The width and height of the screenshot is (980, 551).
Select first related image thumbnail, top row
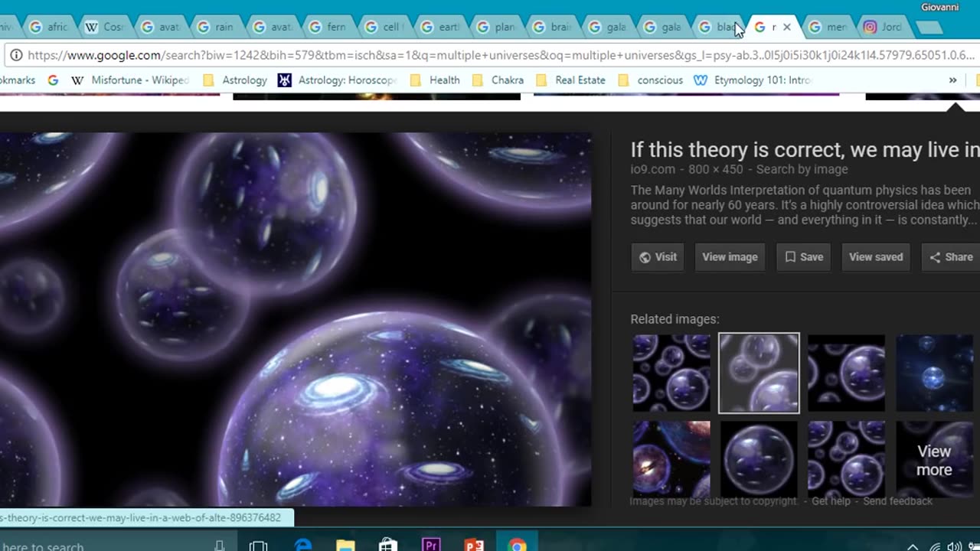click(671, 373)
